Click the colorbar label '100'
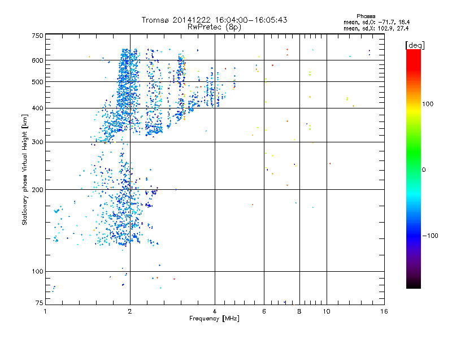The image size is (452, 339). [x=428, y=104]
